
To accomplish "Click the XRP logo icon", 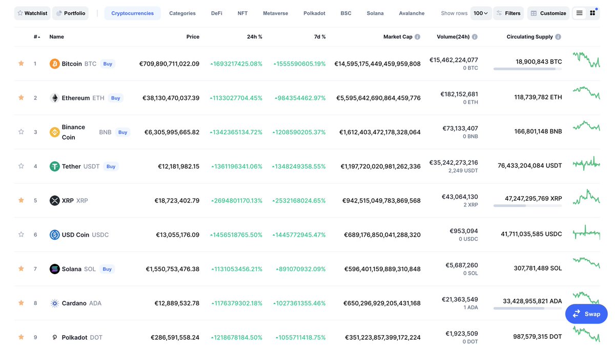I will pos(54,200).
